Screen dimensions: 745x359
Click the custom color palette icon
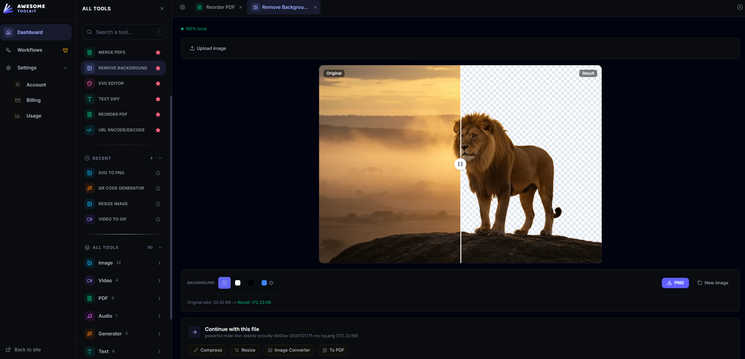coord(272,283)
